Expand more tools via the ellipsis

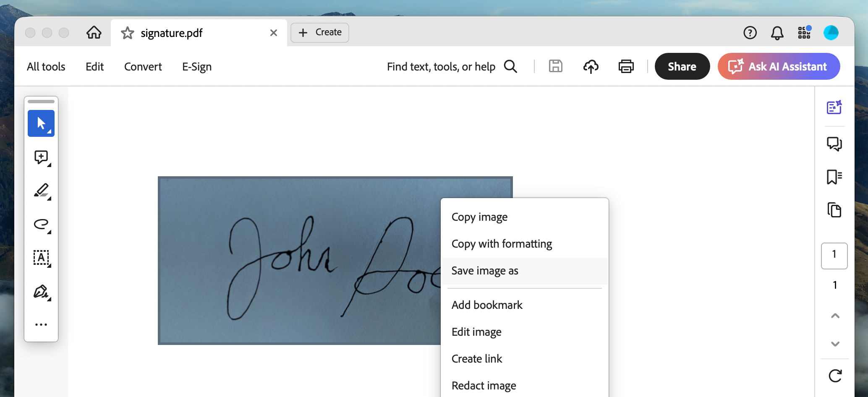41,324
